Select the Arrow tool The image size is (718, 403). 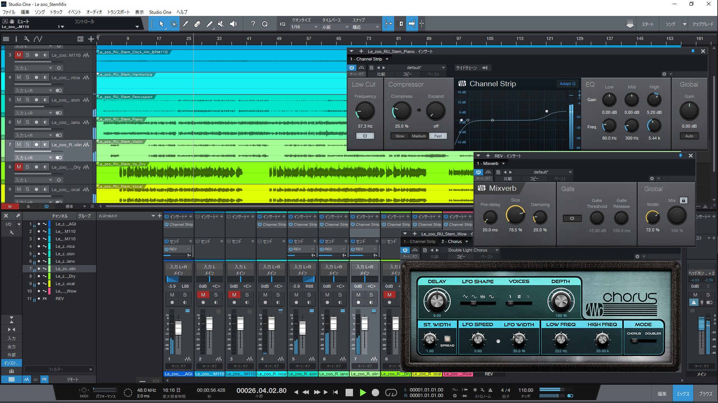pyautogui.click(x=162, y=24)
